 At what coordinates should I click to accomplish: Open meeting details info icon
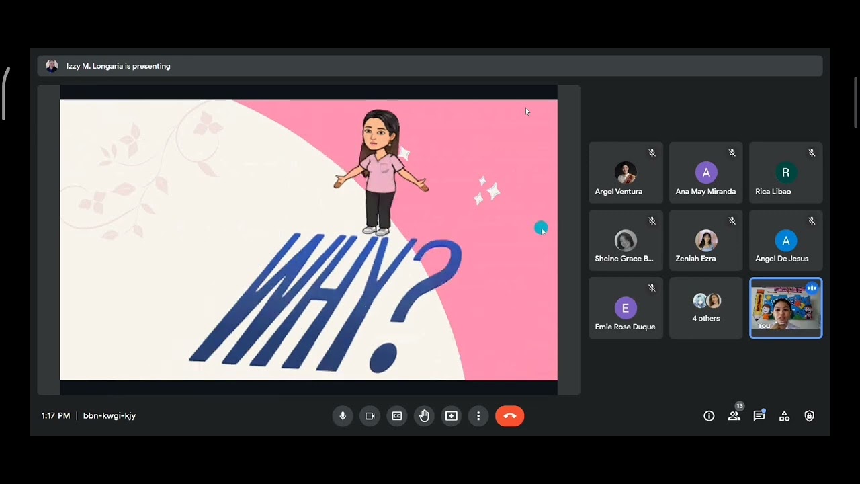(x=709, y=416)
